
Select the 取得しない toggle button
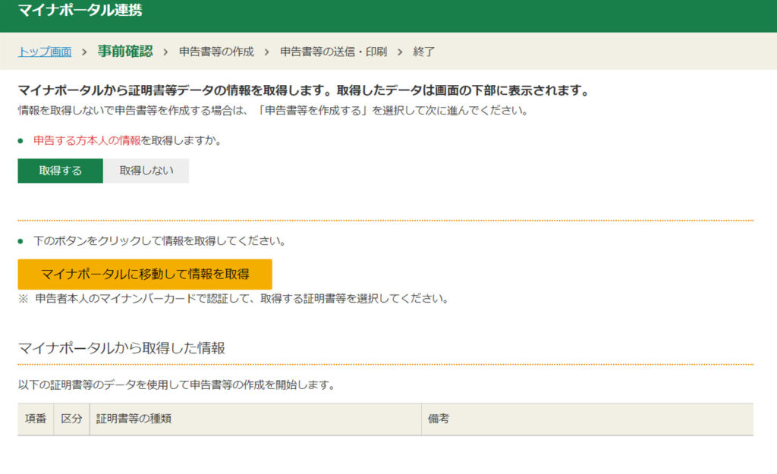[x=146, y=171]
